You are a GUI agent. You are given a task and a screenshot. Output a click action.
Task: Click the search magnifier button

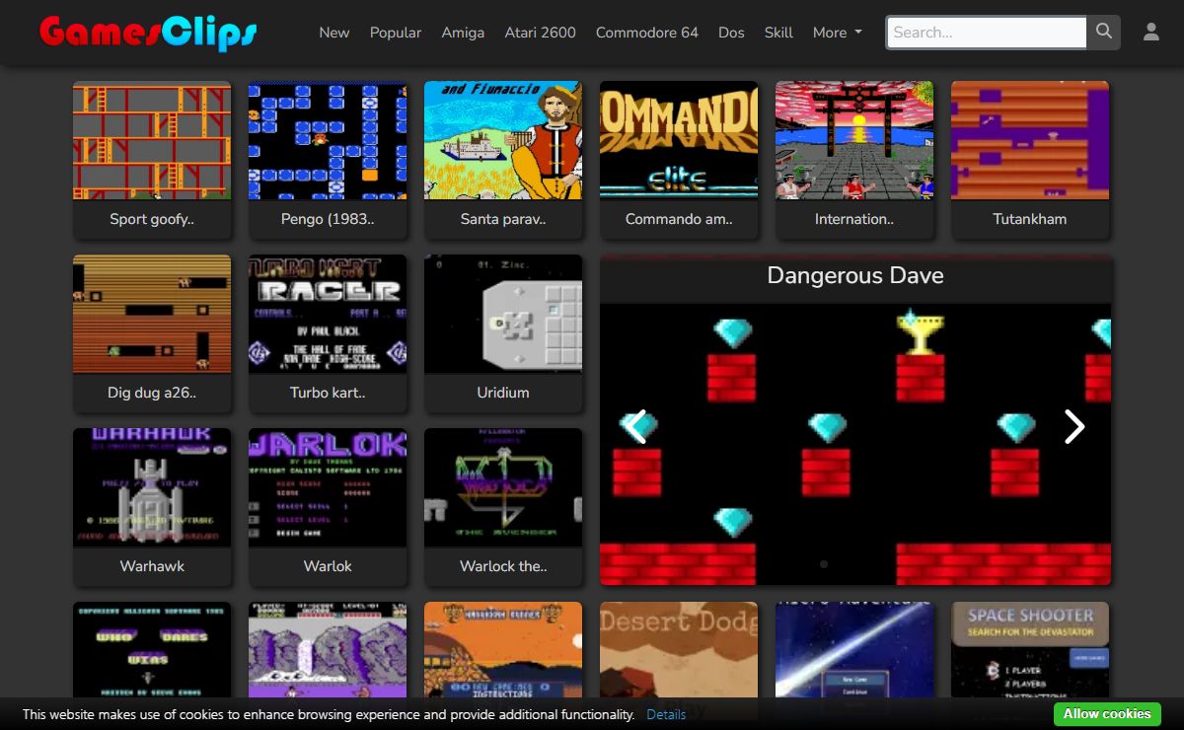pos(1104,33)
